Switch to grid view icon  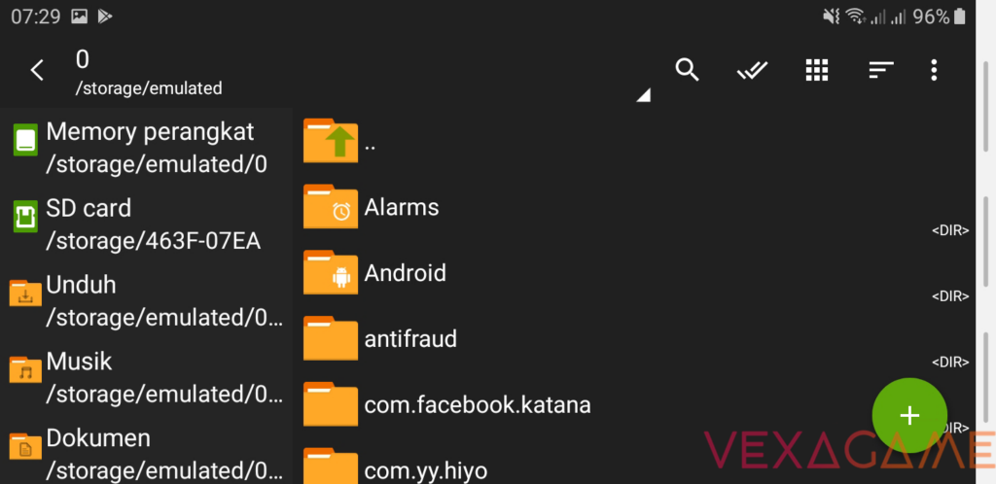click(x=817, y=70)
